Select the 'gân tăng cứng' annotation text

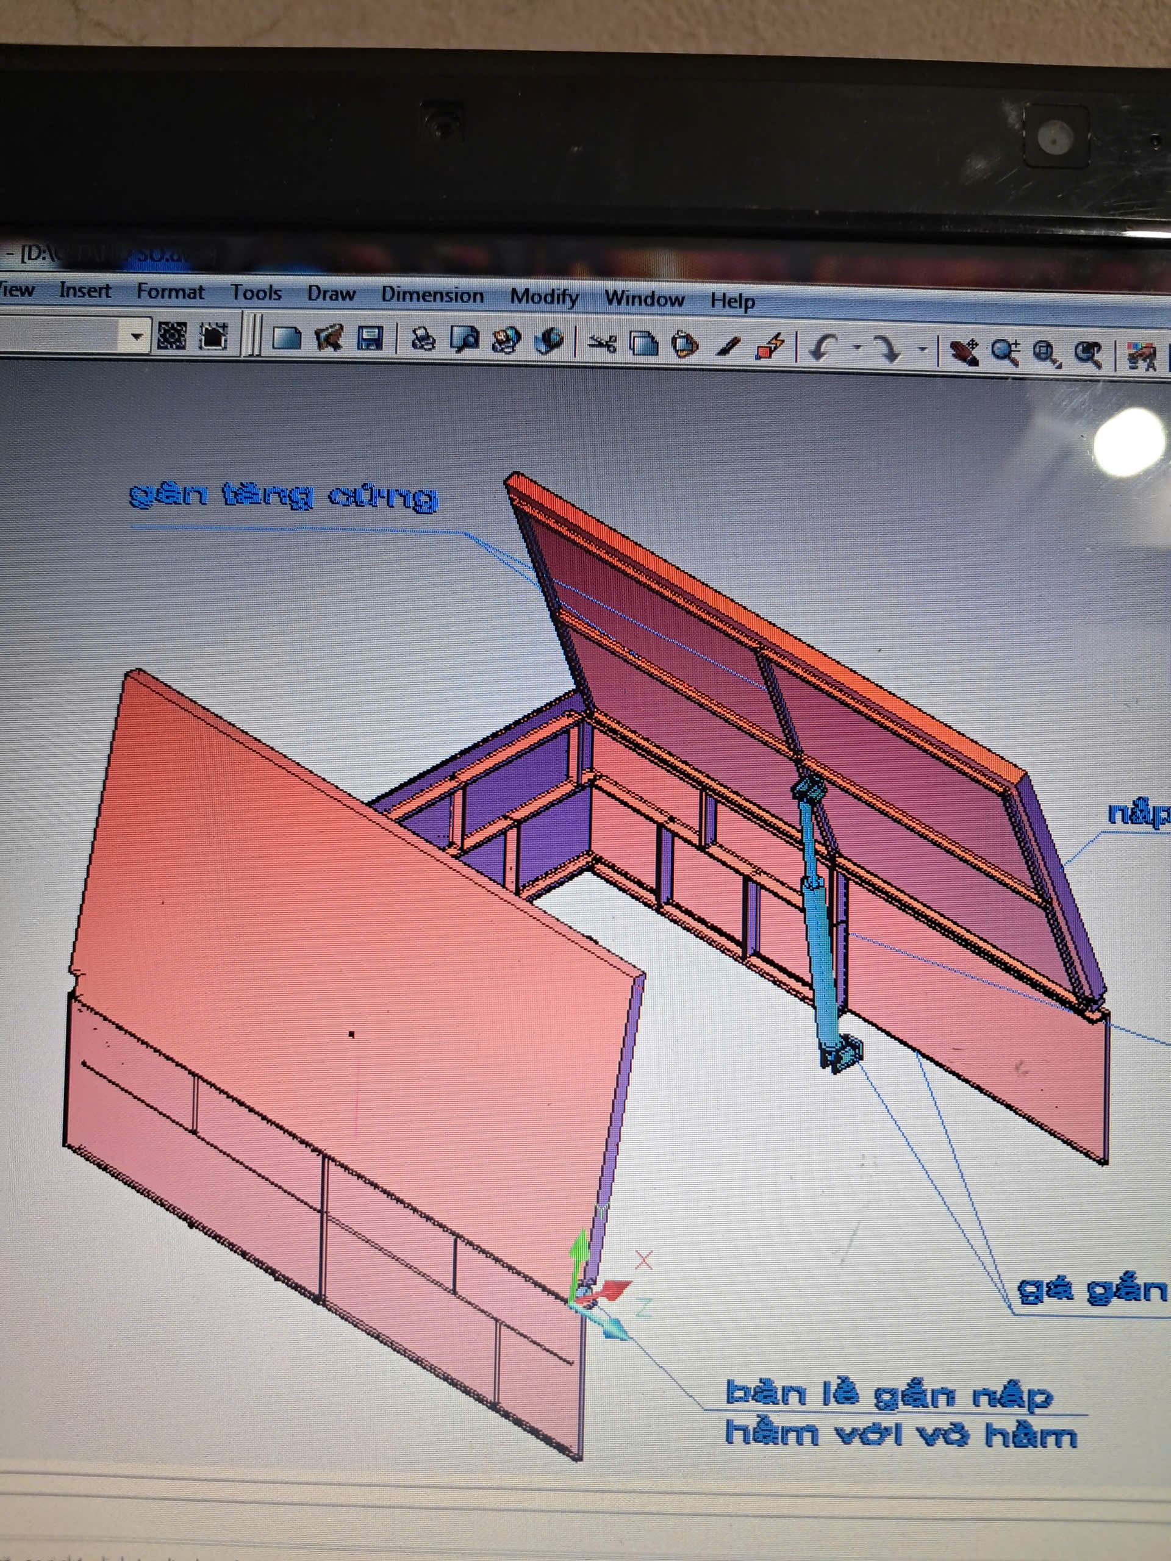click(283, 495)
